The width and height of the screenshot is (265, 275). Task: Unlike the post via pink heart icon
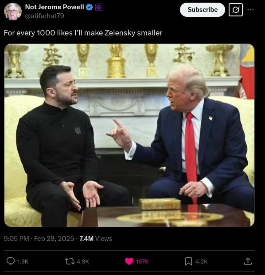[x=129, y=261]
